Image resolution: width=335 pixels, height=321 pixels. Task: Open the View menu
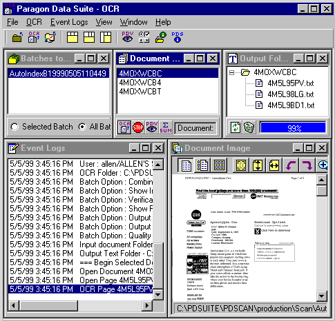pos(104,22)
